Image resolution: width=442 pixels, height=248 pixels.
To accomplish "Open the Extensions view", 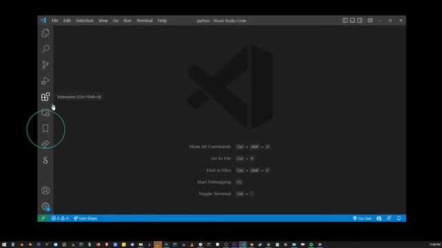I will [x=46, y=96].
